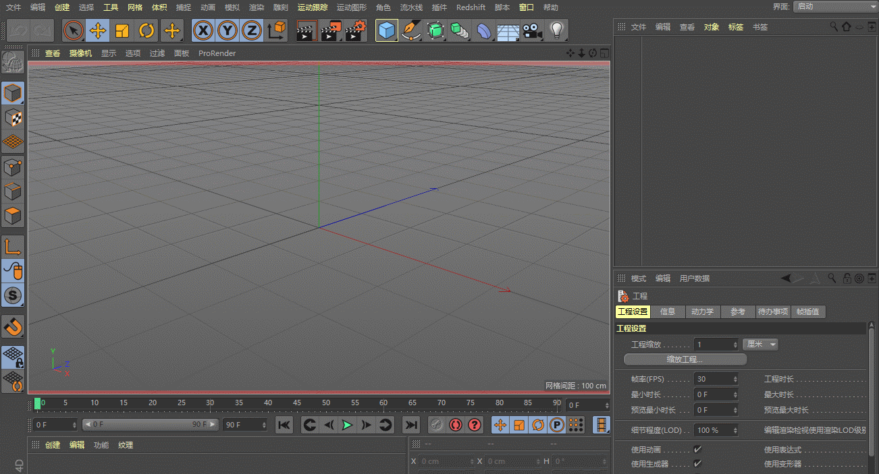This screenshot has width=879, height=474.
Task: Open the edit render settings icon
Action: (x=354, y=31)
